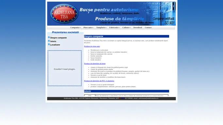Click 'Bucșe pentru autoturisme' banner title
Image resolution: width=223 pixels, height=125 pixels.
click(x=109, y=10)
